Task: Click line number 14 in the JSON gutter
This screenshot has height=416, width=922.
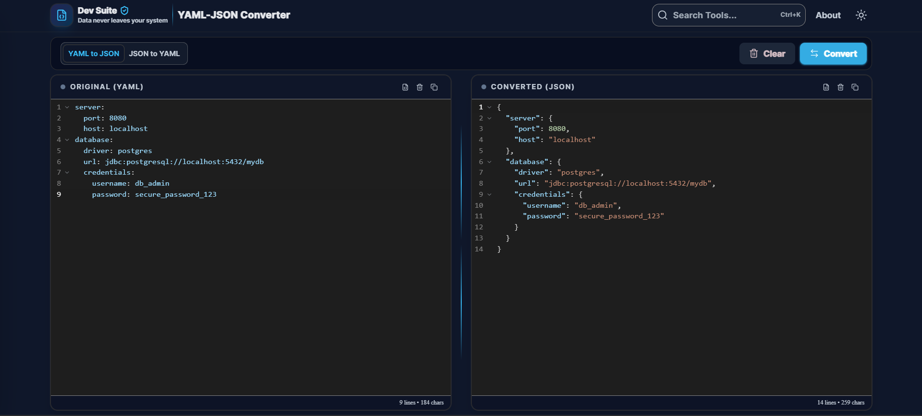Action: point(479,249)
